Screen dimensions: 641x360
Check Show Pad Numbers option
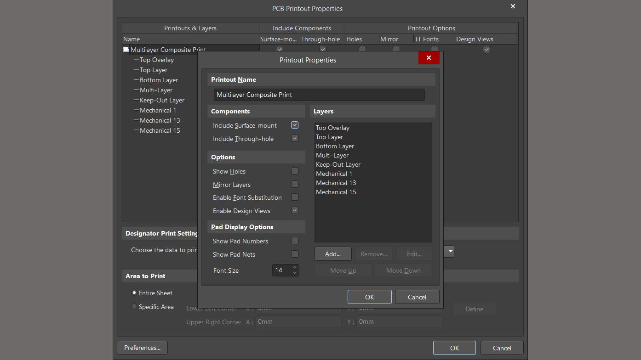295,241
